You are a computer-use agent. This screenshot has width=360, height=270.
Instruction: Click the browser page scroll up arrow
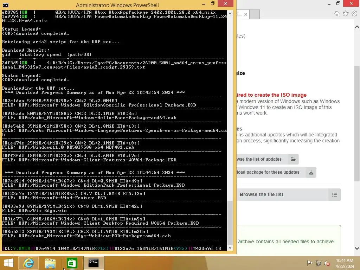click(357, 27)
